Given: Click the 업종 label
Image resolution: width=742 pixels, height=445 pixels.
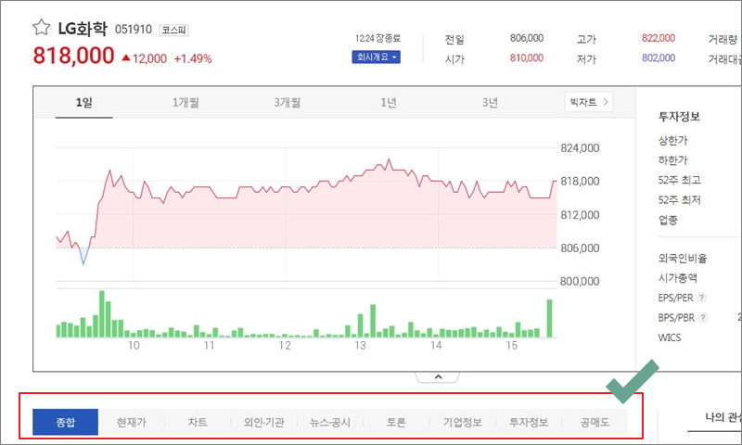Looking at the screenshot, I should click(x=668, y=220).
